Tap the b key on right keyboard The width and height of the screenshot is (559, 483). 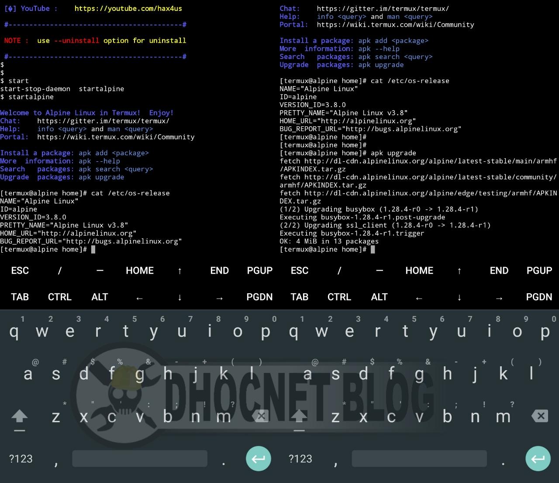(x=447, y=417)
